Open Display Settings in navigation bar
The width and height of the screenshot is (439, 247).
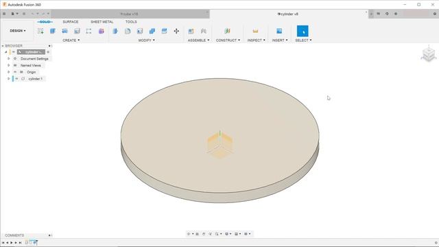228,234
